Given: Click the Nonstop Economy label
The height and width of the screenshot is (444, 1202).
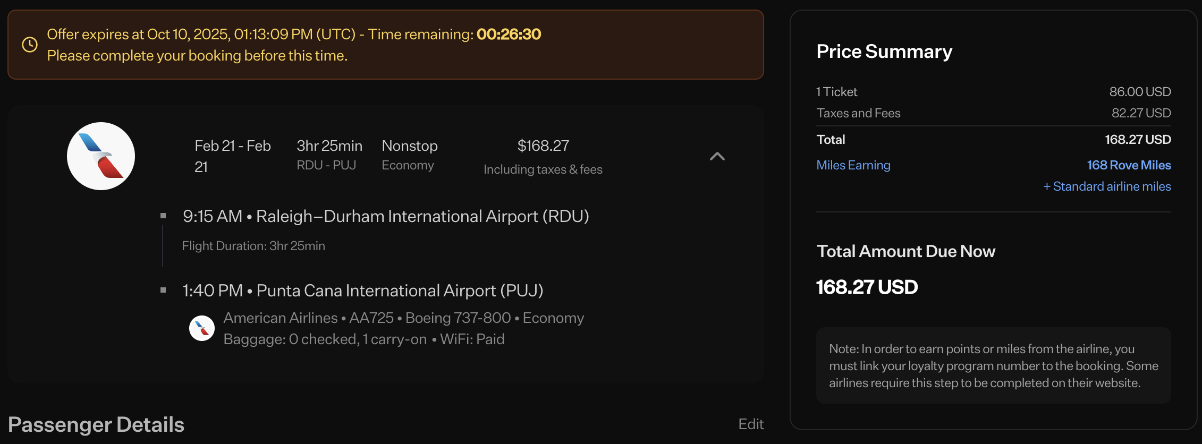Looking at the screenshot, I should pos(410,155).
